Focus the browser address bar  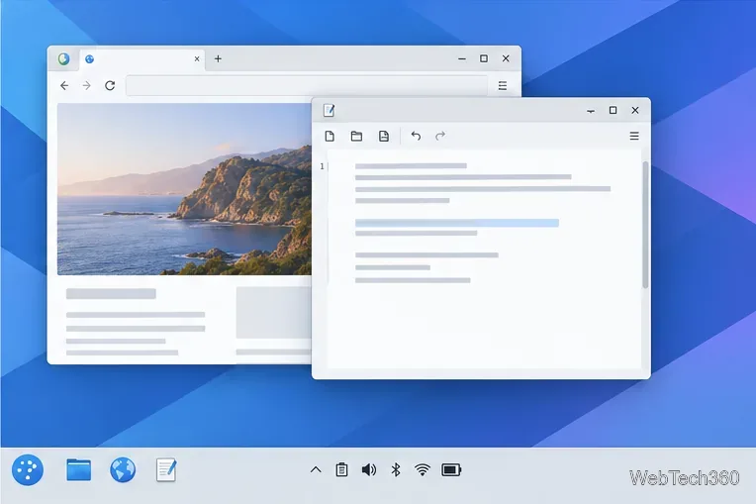click(x=307, y=85)
